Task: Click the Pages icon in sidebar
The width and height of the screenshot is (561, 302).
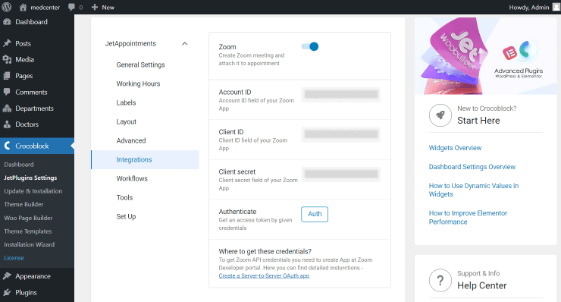Action: pyautogui.click(x=7, y=76)
